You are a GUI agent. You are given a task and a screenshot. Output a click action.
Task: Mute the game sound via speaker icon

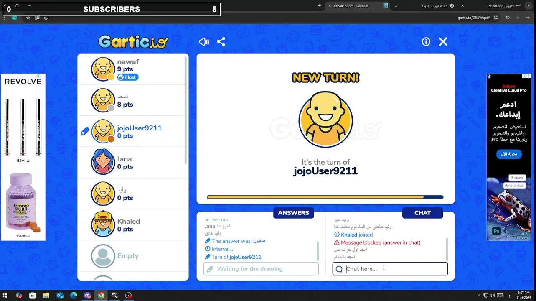[x=204, y=42]
